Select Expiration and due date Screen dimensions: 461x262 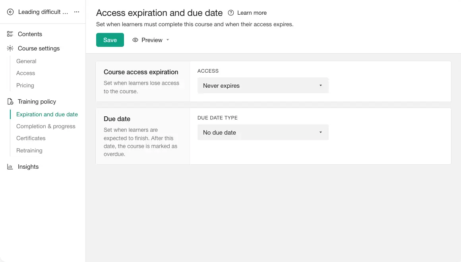(47, 114)
